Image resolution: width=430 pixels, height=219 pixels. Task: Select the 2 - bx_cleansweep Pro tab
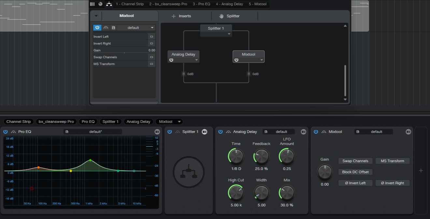tap(168, 4)
